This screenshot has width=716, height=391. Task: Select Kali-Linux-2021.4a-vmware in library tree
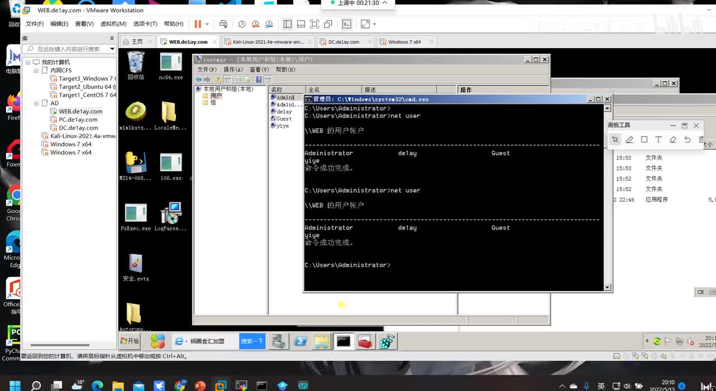click(x=79, y=136)
